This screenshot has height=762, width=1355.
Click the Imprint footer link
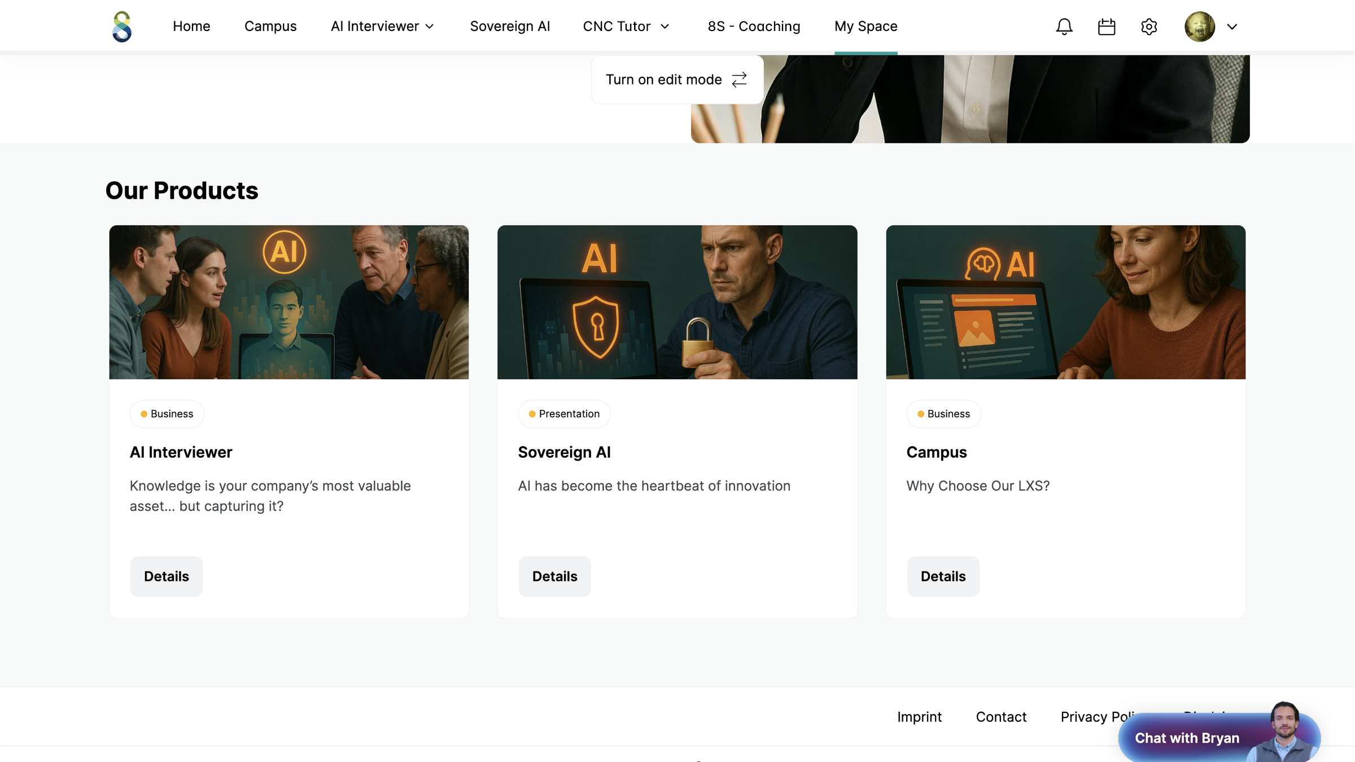coord(919,717)
